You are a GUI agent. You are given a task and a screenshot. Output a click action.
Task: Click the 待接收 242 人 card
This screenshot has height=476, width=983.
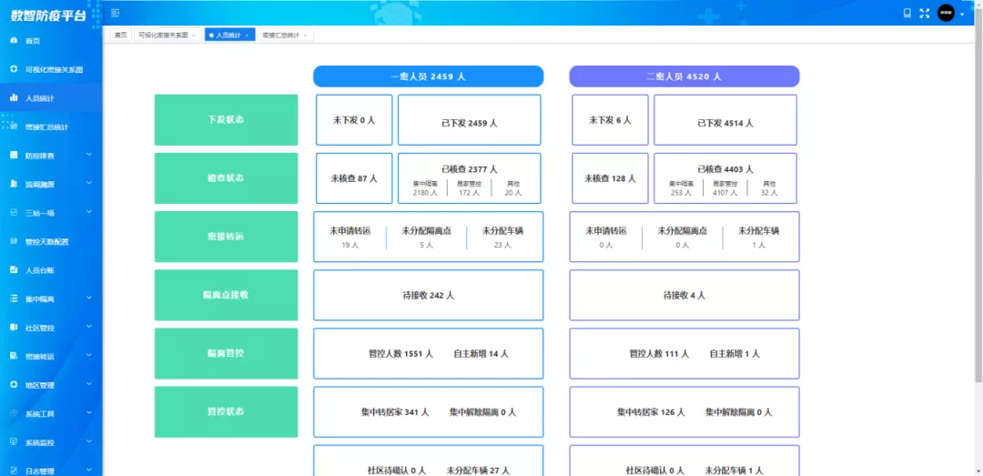pos(428,295)
